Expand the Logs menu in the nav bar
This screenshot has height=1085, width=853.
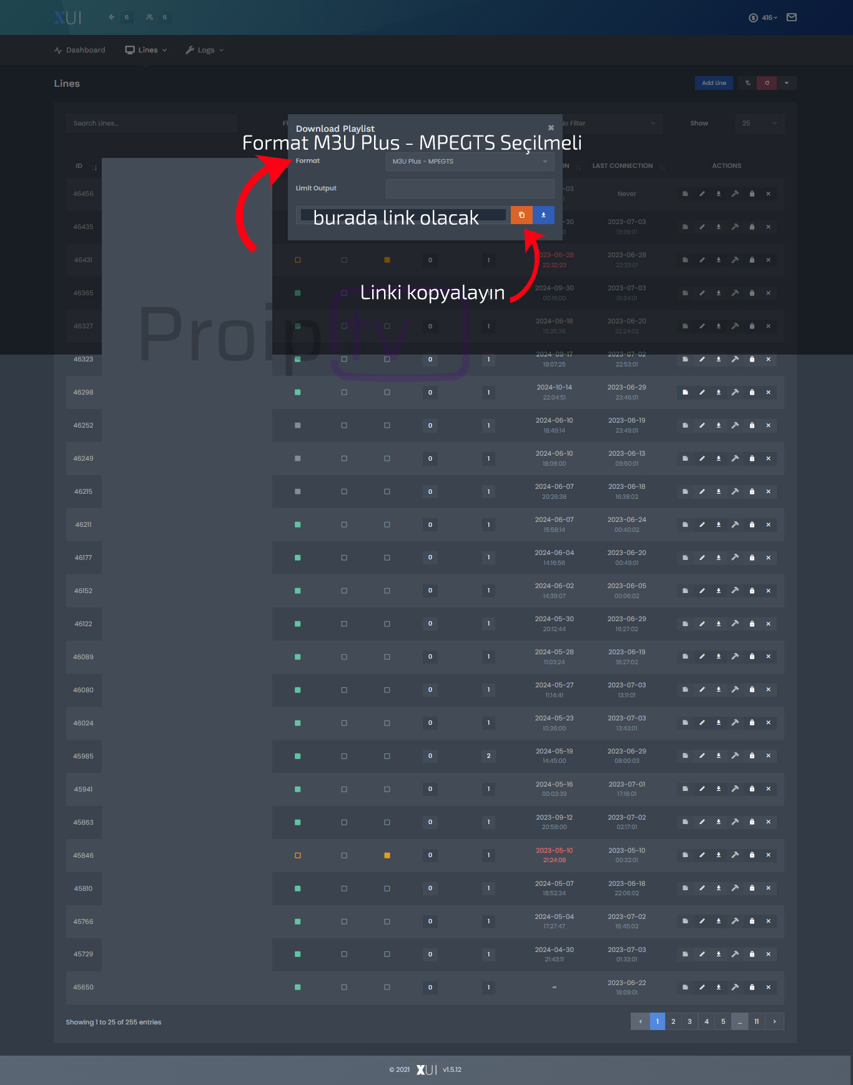pyautogui.click(x=205, y=50)
